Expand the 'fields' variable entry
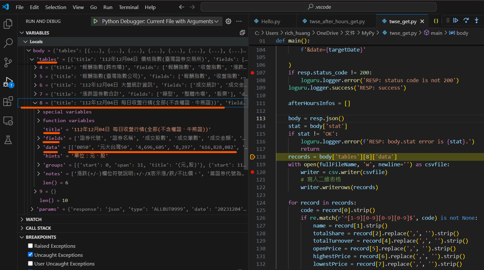 pos(39,138)
